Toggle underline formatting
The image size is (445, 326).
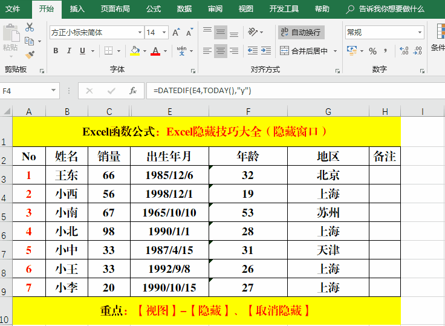click(83, 51)
